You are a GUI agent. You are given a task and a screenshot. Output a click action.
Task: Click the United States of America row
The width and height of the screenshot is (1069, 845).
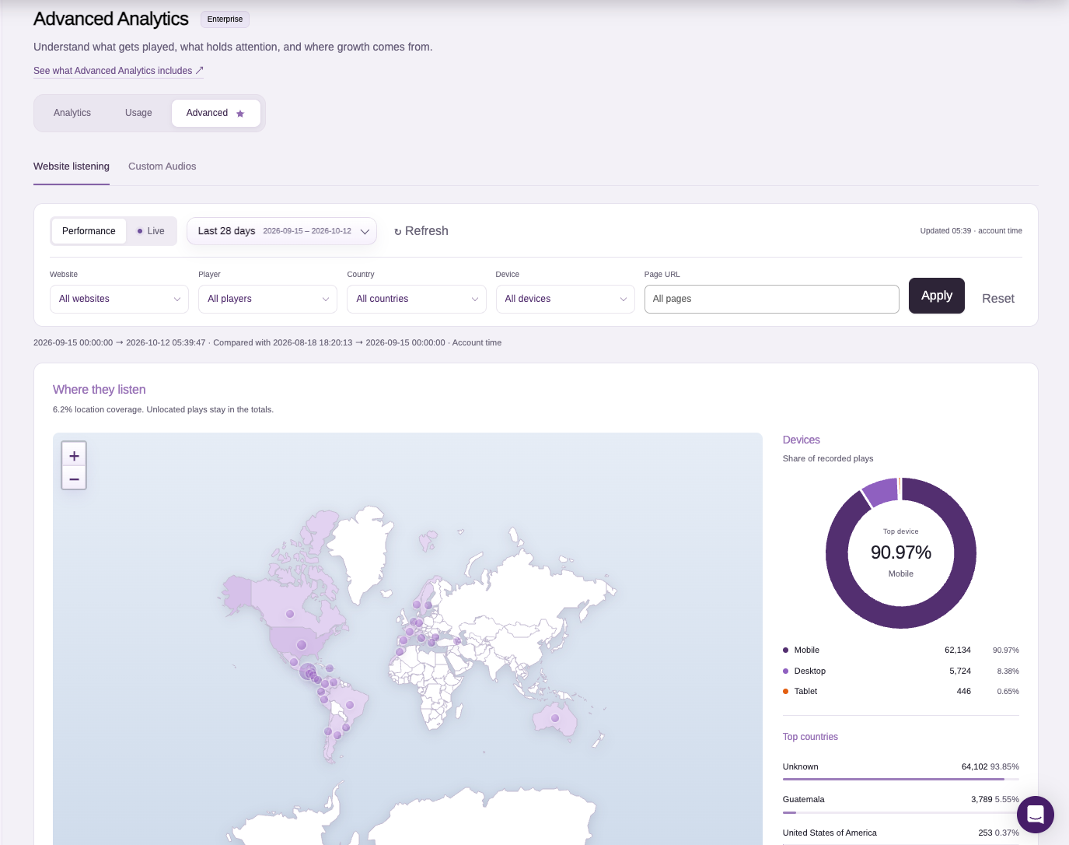(901, 833)
